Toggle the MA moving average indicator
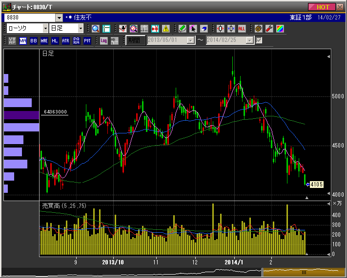347x278 pixels. [22, 40]
